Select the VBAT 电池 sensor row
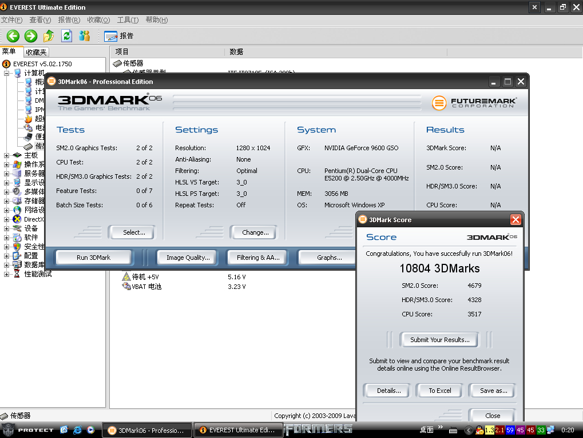Screen dimensions: 583x438 click(238, 287)
